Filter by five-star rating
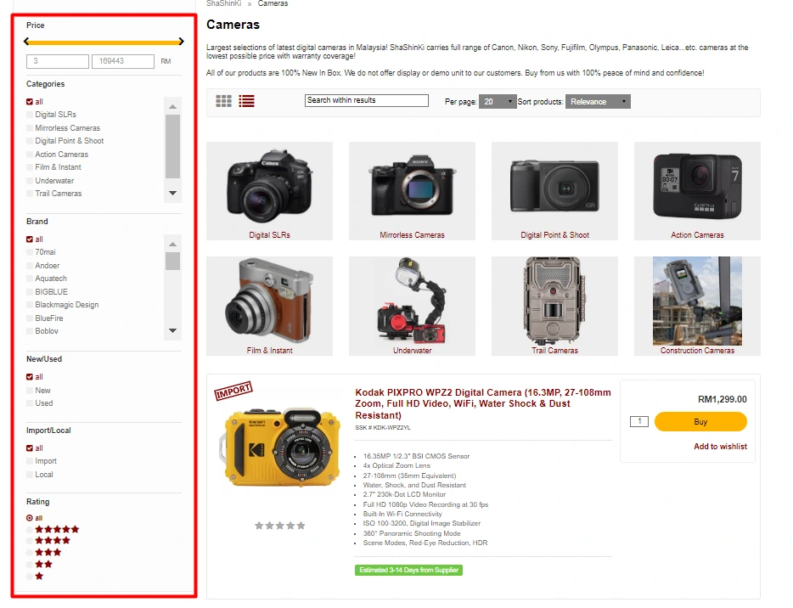The height and width of the screenshot is (608, 793). (31, 529)
